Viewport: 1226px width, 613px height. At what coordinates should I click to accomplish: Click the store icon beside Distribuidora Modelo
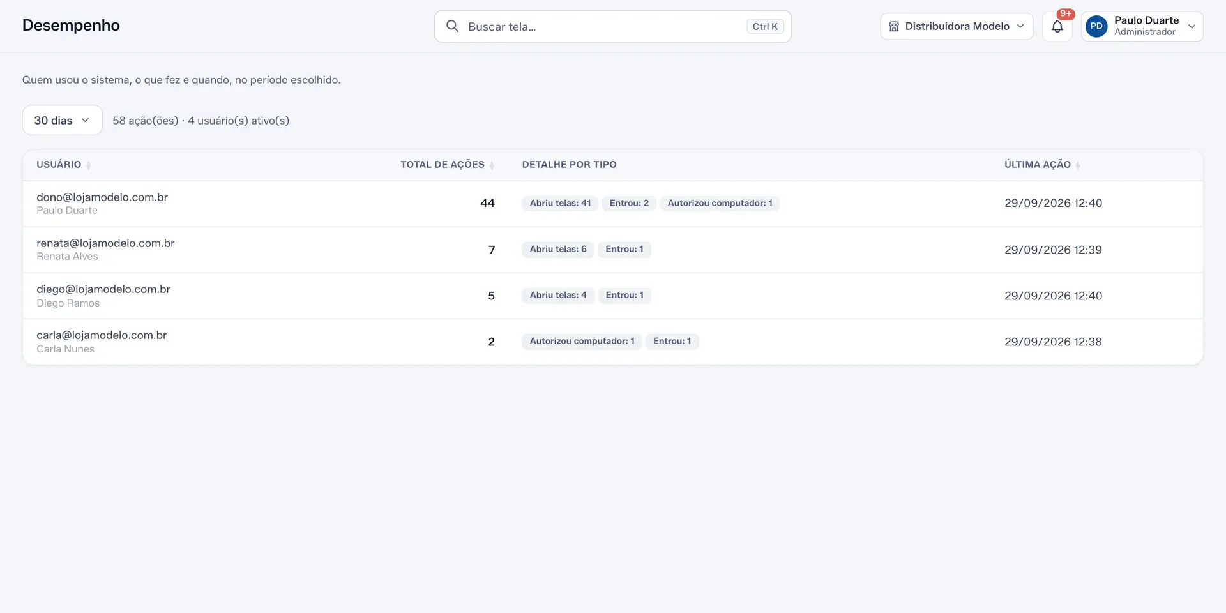(x=894, y=26)
